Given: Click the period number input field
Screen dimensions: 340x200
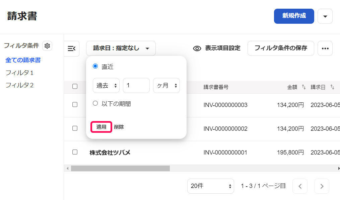Looking at the screenshot, I should [136, 86].
